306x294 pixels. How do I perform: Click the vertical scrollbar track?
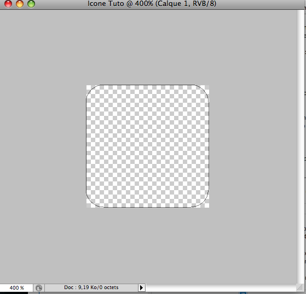(x=300, y=146)
